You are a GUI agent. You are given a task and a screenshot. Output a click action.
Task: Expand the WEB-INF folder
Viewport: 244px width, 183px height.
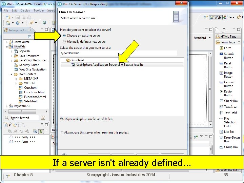[16, 83]
